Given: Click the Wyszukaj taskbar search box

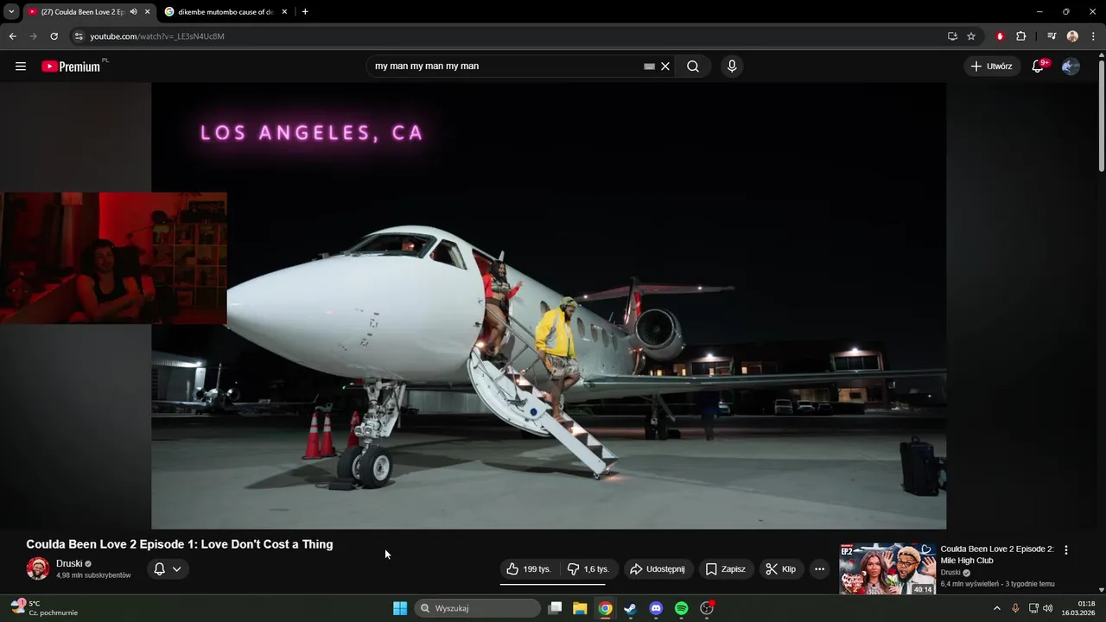Looking at the screenshot, I should [x=478, y=608].
